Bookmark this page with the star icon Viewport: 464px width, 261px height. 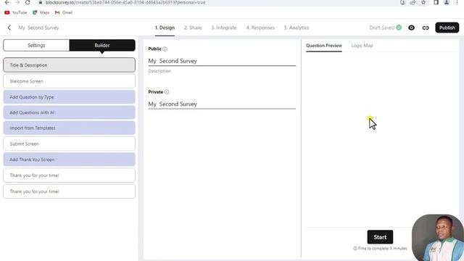[423, 2]
